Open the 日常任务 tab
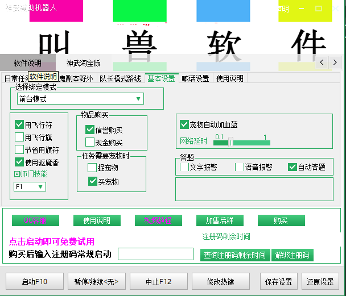The width and height of the screenshot is (346, 296). click(x=17, y=78)
